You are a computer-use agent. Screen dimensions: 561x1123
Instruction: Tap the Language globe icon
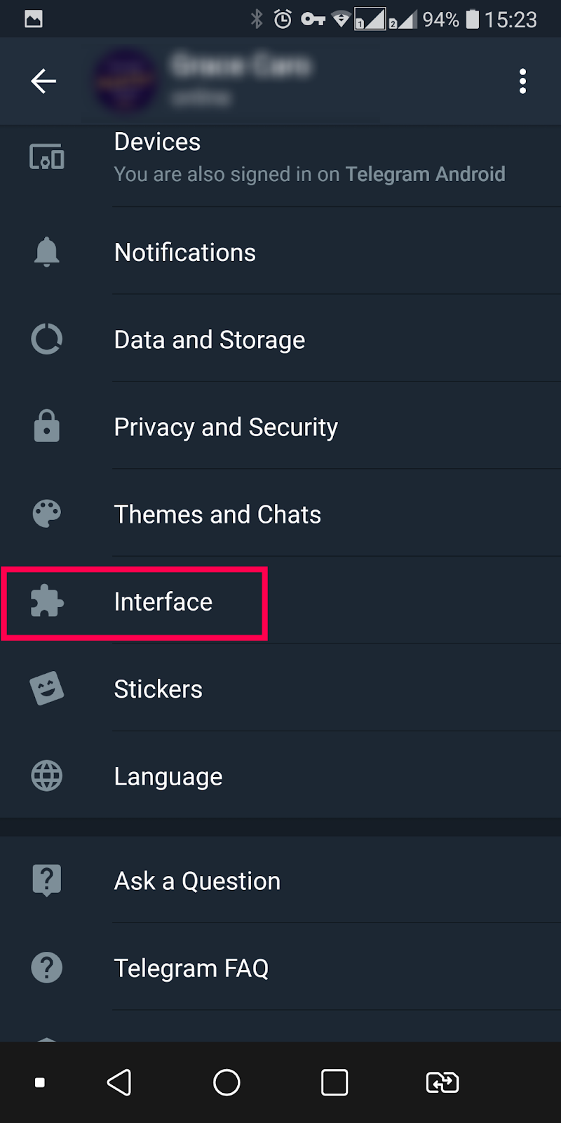point(47,776)
